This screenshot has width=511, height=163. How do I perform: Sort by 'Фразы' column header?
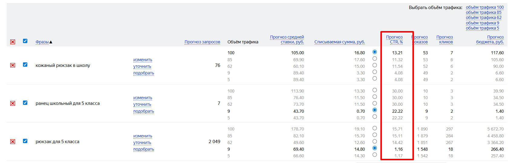click(x=42, y=42)
